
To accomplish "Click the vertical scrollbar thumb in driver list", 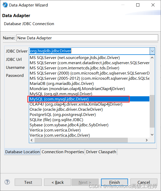I will tap(152, 111).
